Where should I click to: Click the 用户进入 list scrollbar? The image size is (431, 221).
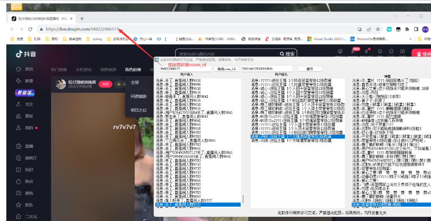(243, 199)
